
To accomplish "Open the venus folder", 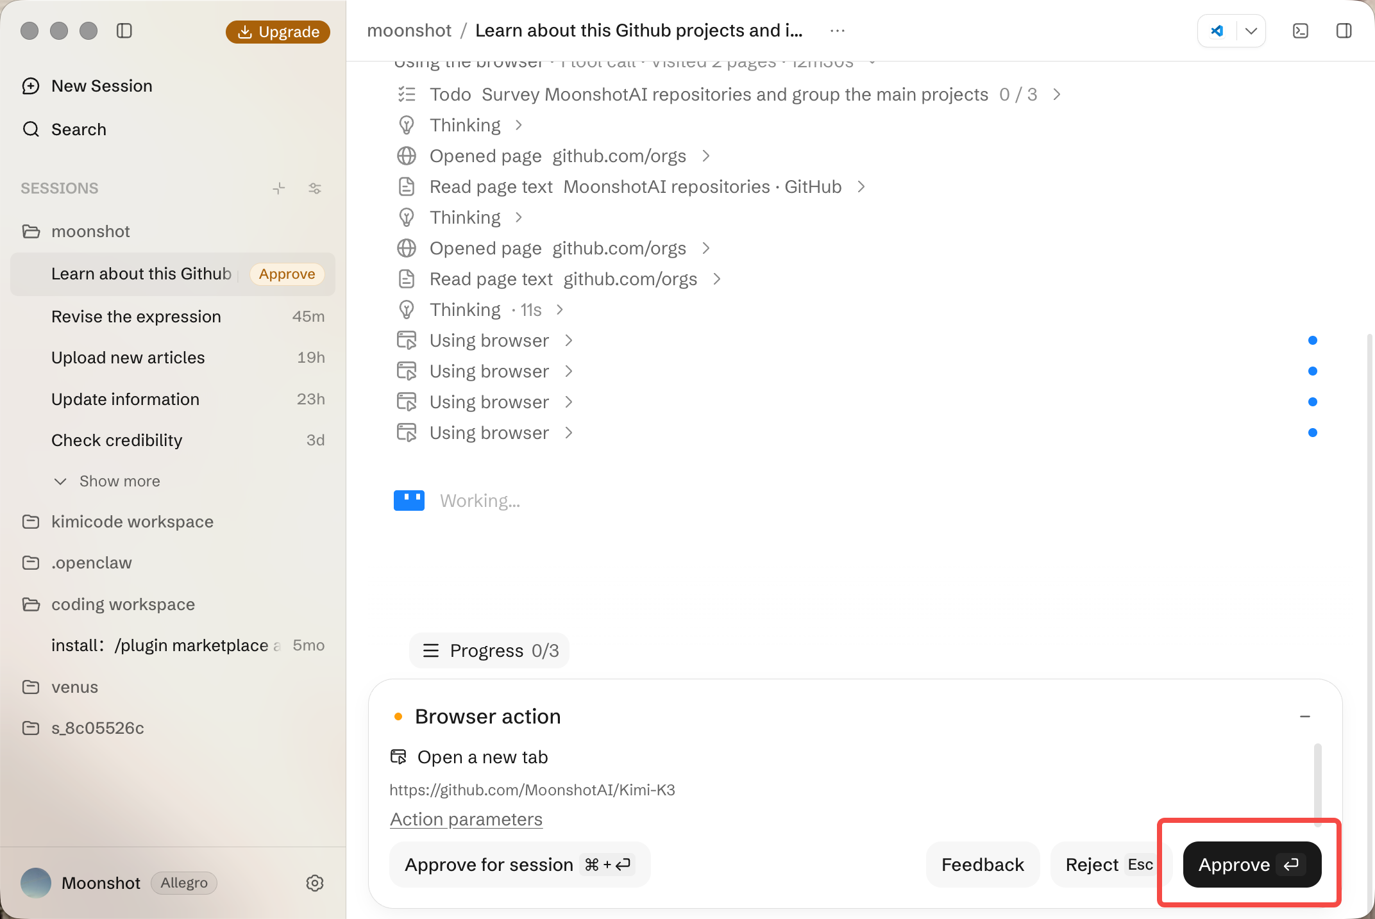I will [x=60, y=687].
